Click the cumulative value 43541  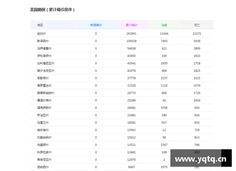(x=132, y=63)
